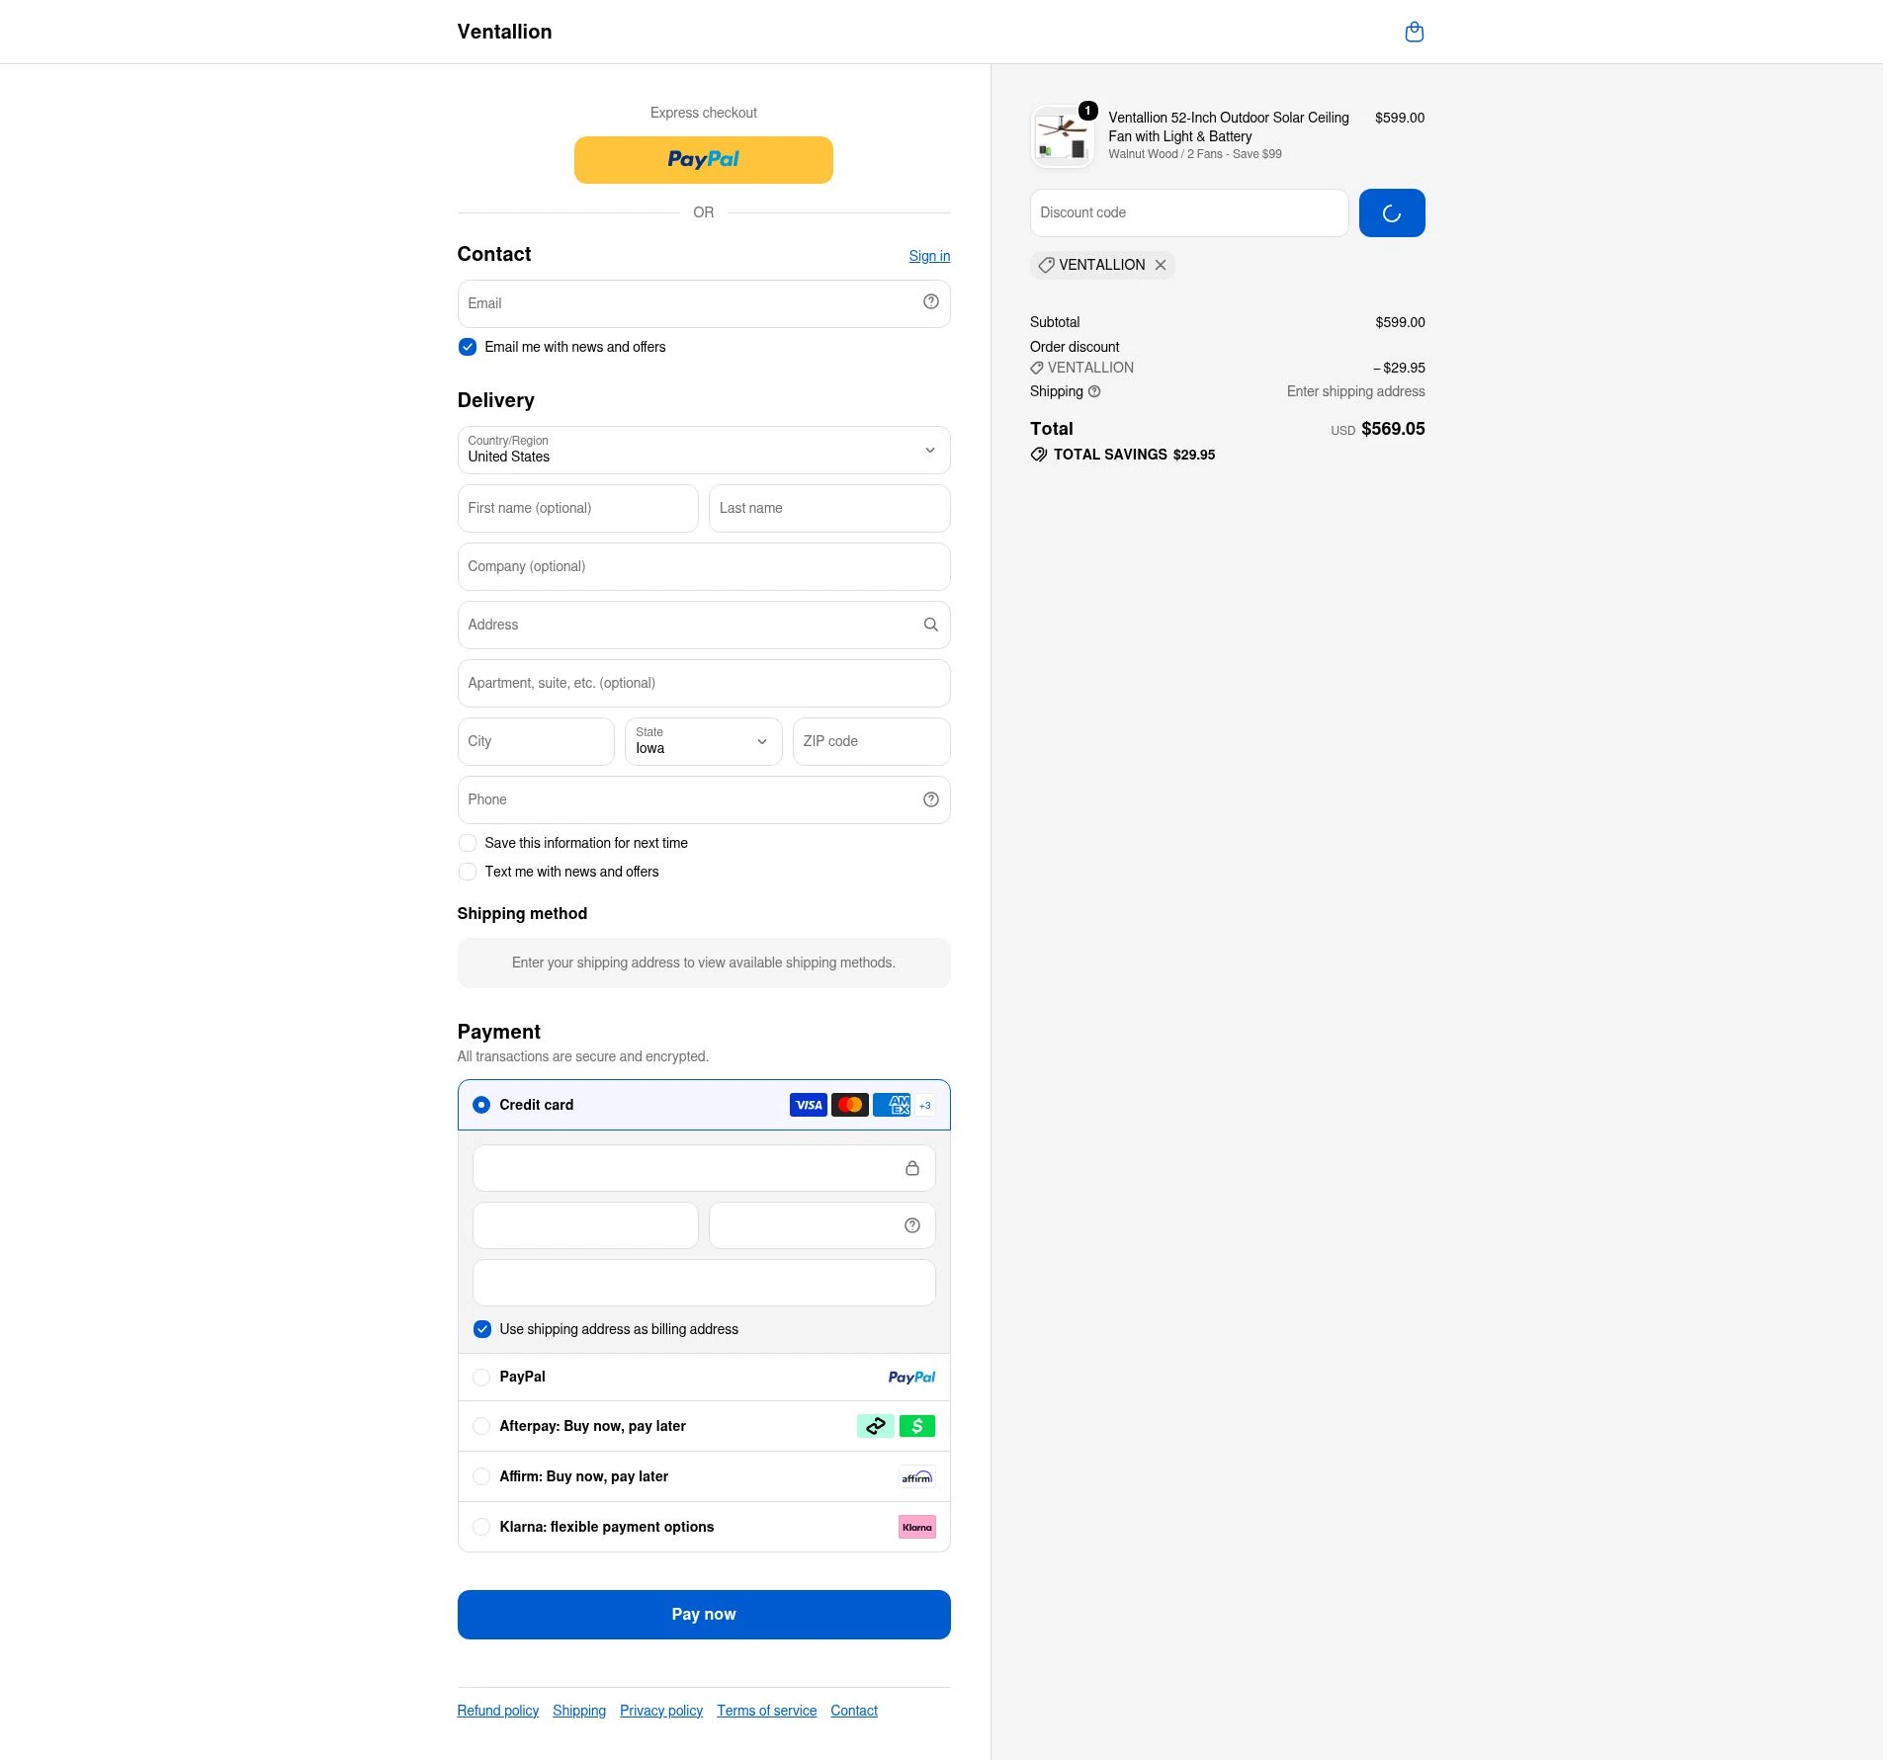Click the Sign in link
Screen dimensions: 1898x1760
(x=929, y=256)
